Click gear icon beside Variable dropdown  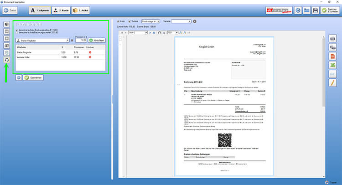coord(195,21)
